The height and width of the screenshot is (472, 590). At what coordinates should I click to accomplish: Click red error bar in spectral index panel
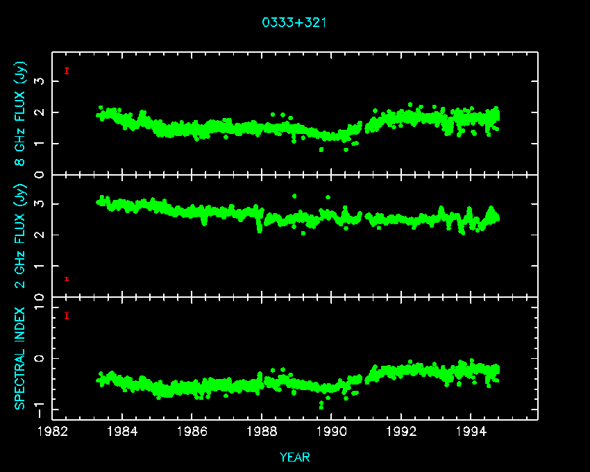(67, 316)
